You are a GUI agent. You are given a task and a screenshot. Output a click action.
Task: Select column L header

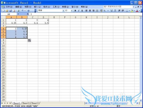click(x=129, y=17)
